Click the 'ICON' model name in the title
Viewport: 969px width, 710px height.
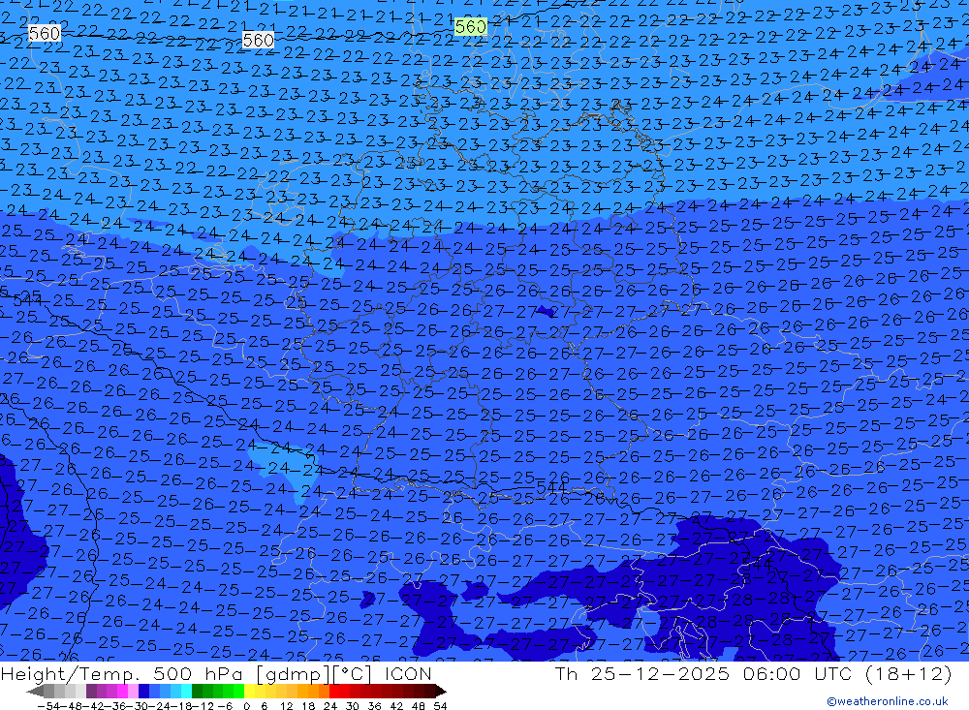point(409,673)
